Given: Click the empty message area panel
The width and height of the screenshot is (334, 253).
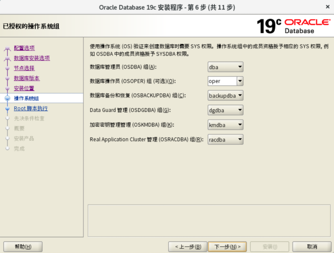Looking at the screenshot, I should 209,220.
